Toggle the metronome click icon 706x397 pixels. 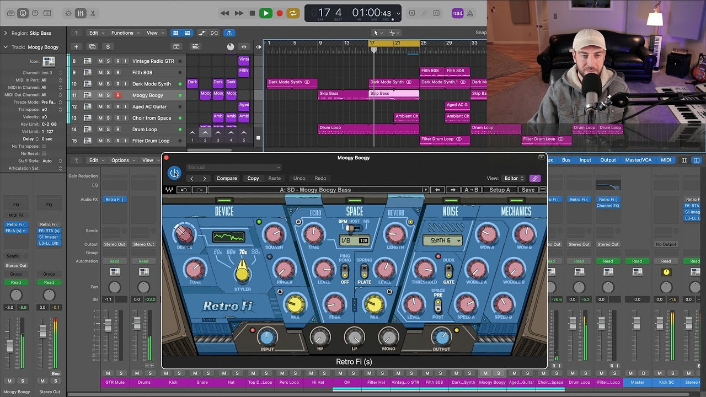[470, 13]
